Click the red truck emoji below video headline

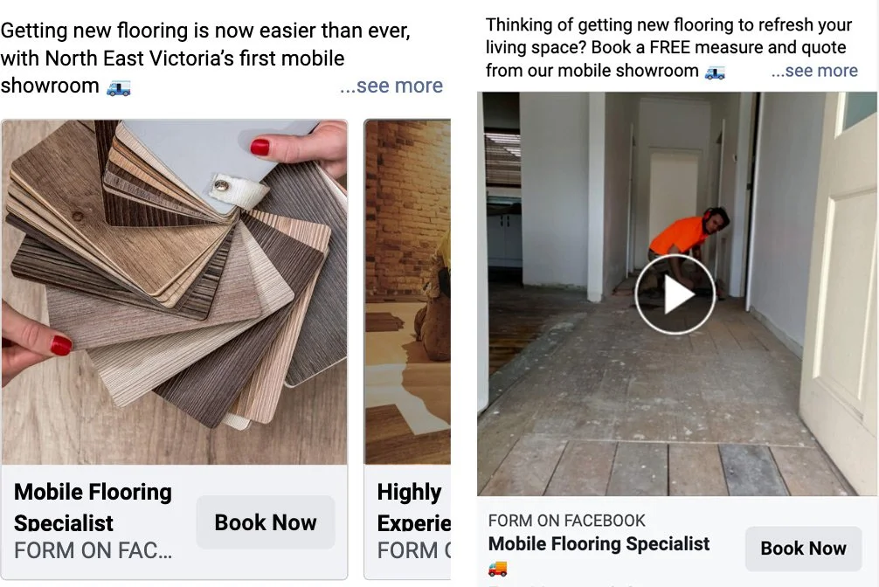(497, 569)
